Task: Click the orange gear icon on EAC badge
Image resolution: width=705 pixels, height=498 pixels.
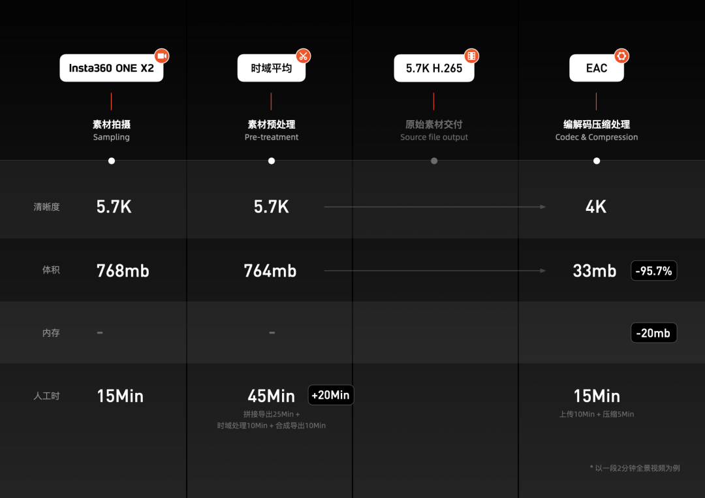Action: point(621,56)
